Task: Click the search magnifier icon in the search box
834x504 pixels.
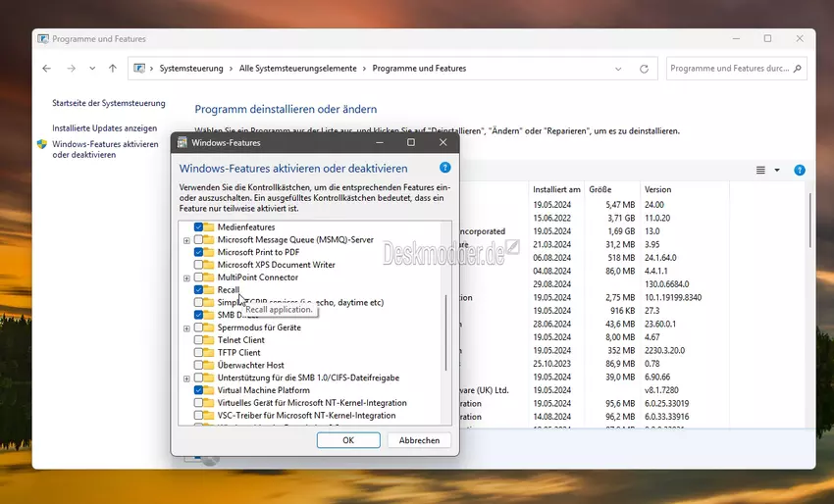Action: pyautogui.click(x=798, y=69)
